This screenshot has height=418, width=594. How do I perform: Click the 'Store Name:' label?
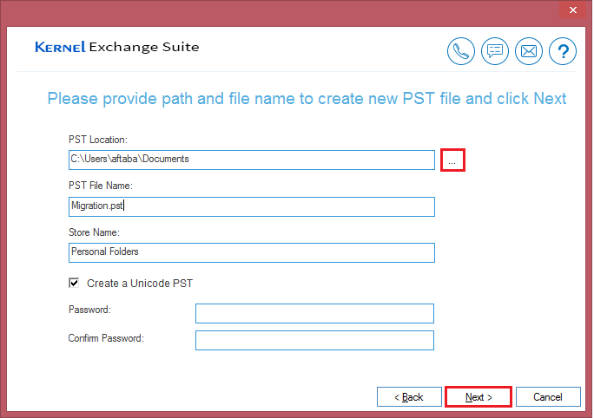94,232
